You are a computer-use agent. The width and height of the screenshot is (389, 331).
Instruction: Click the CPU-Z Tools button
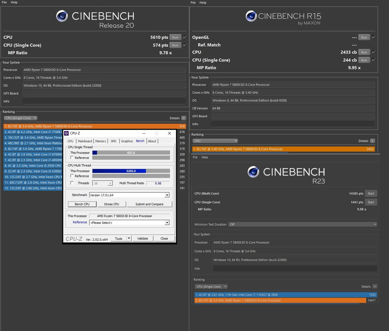point(119,238)
